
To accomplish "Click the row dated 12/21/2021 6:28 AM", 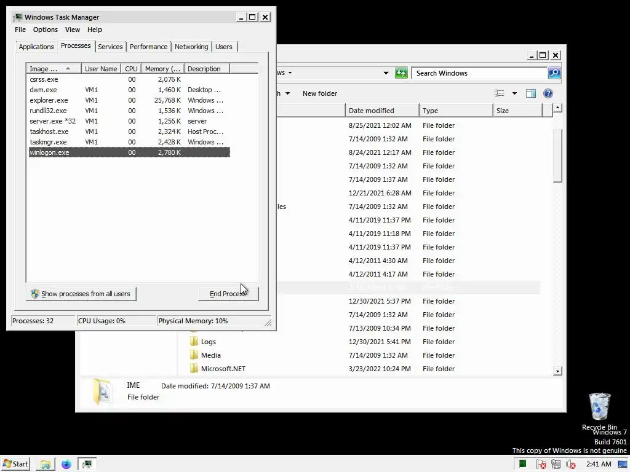I will 408,193.
